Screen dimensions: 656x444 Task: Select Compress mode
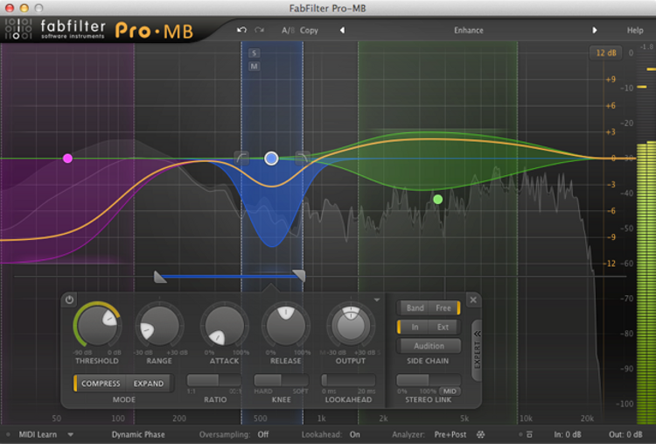click(101, 384)
